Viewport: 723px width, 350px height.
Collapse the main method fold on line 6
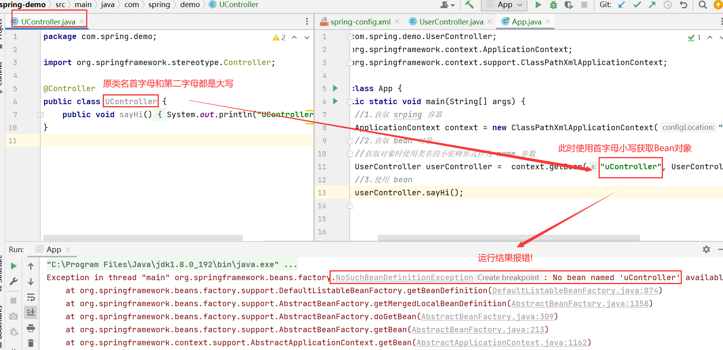coord(350,102)
